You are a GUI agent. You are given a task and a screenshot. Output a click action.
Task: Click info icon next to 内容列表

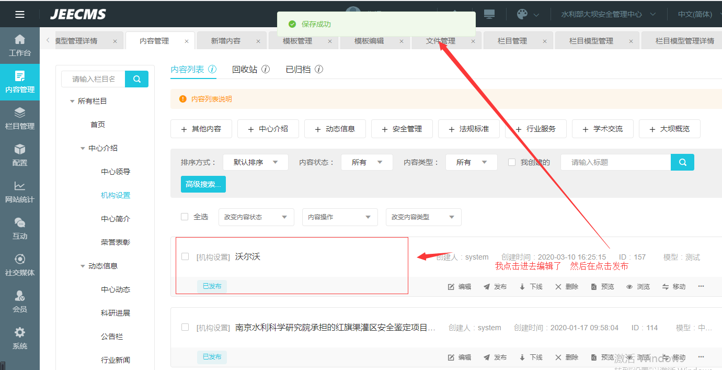click(x=212, y=69)
